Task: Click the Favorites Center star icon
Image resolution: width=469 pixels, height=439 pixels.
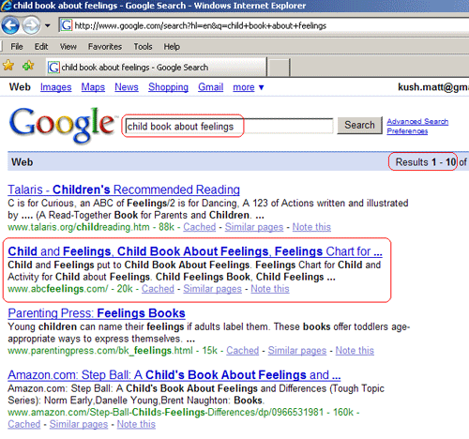Action: pyautogui.click(x=8, y=66)
